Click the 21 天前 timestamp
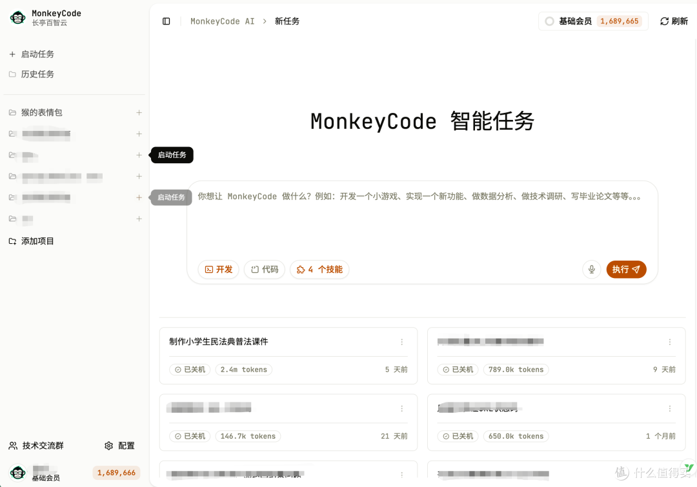Screen dimensions: 697x487 point(394,436)
